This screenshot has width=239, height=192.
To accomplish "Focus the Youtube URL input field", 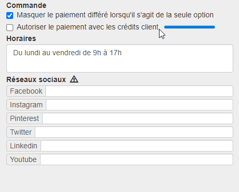I will pos(136,159).
